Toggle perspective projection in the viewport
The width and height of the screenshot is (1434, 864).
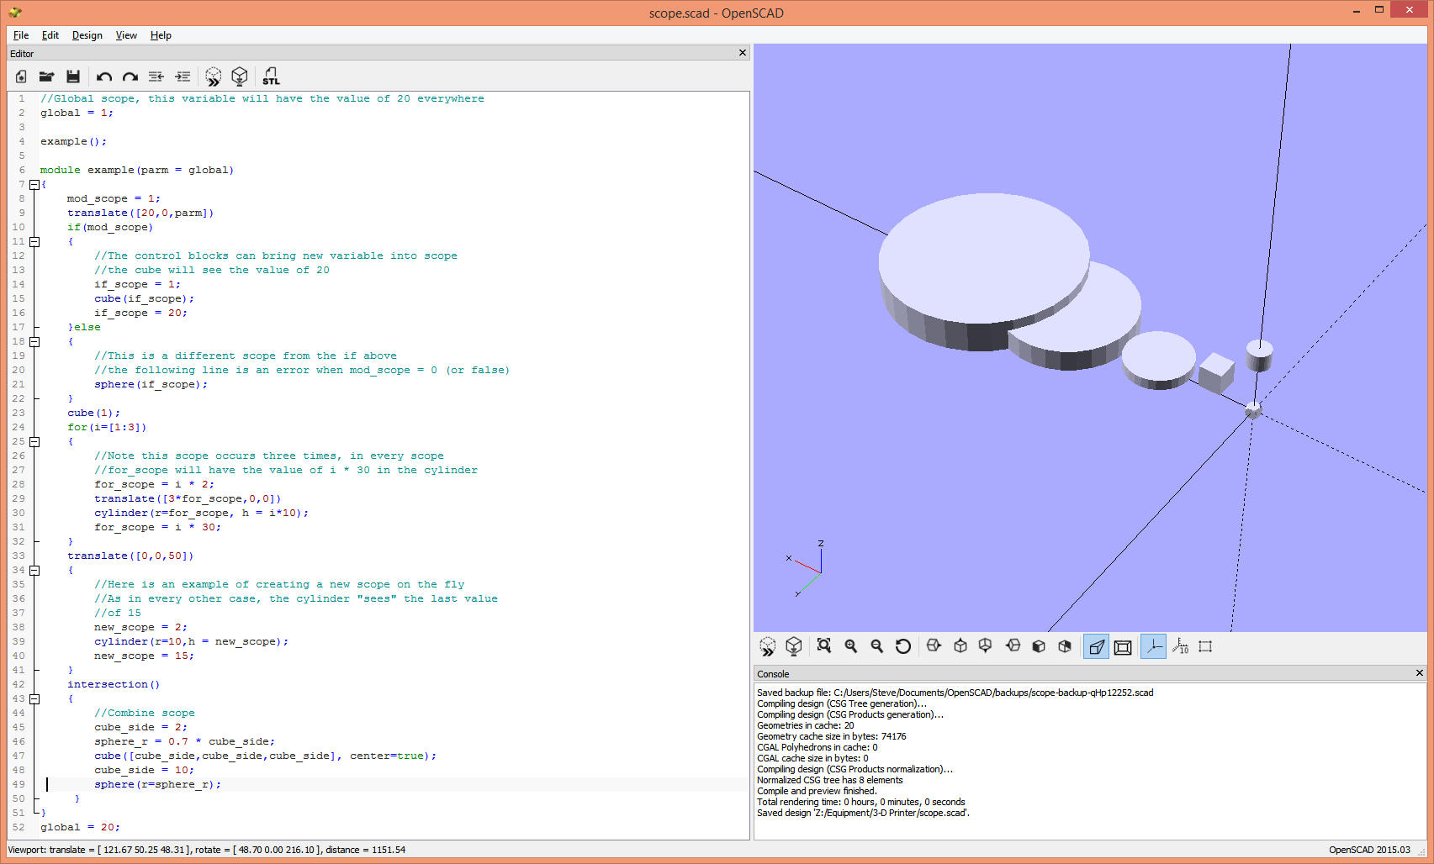[1096, 646]
